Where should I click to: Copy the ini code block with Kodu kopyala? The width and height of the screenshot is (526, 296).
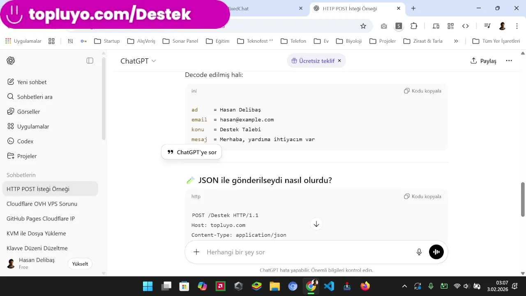pyautogui.click(x=423, y=91)
